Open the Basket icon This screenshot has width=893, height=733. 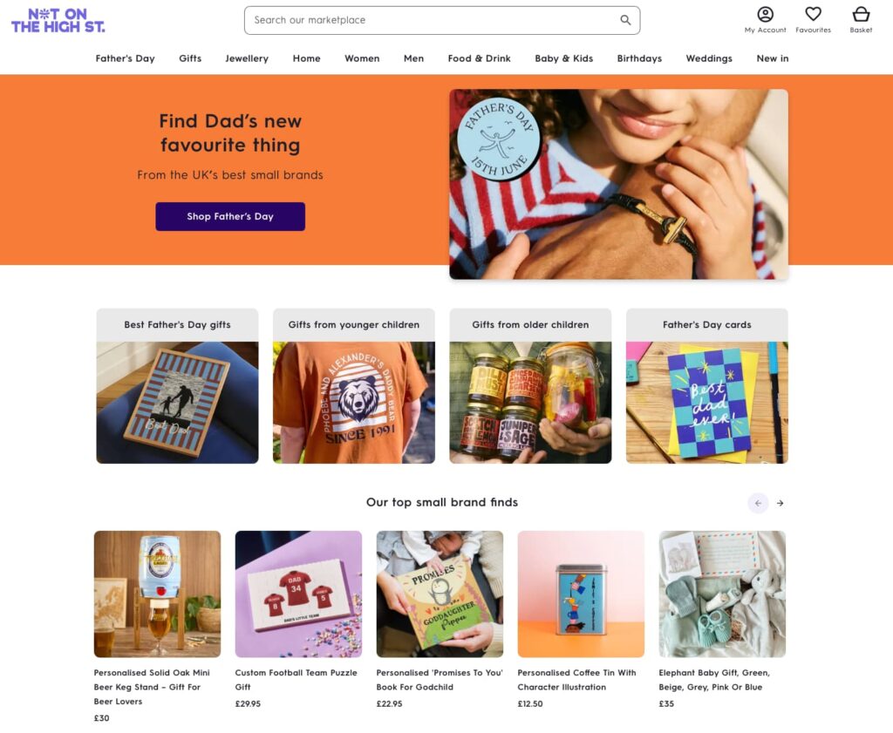(x=861, y=14)
